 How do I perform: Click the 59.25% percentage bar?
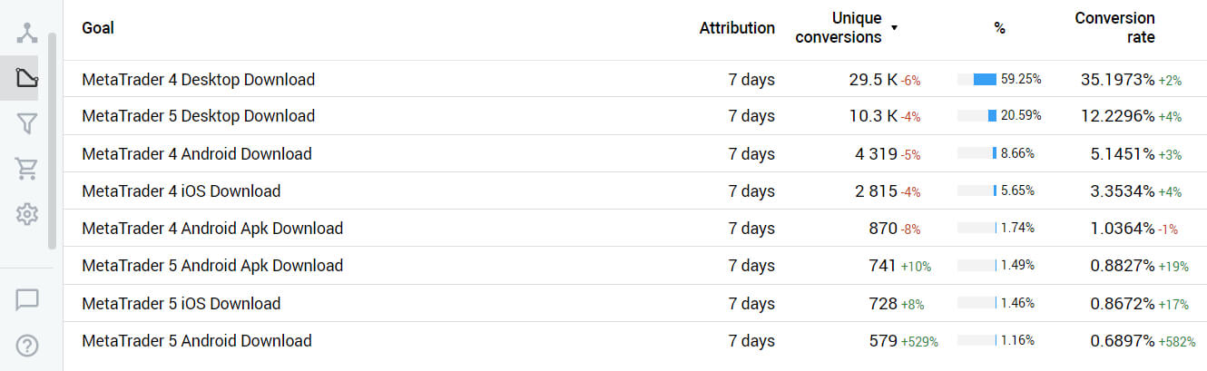(x=977, y=80)
